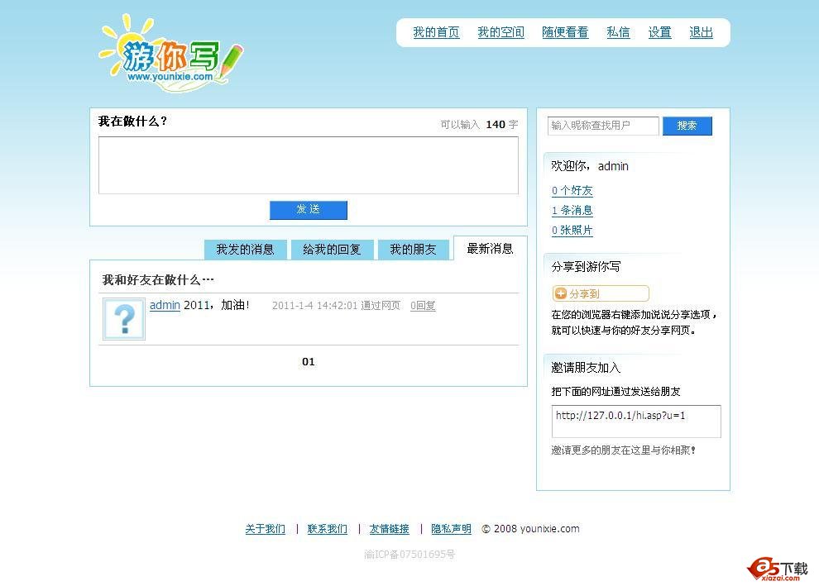Click 退出 to log out
Viewport: 819px width, 586px height.
tap(701, 32)
